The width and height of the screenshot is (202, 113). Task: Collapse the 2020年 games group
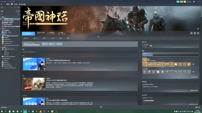pyautogui.click(x=4, y=34)
